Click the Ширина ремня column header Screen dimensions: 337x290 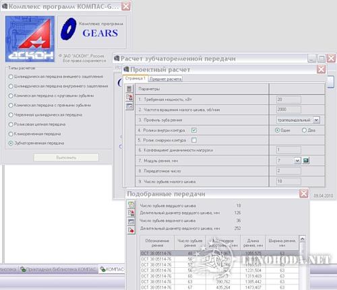pos(282,243)
